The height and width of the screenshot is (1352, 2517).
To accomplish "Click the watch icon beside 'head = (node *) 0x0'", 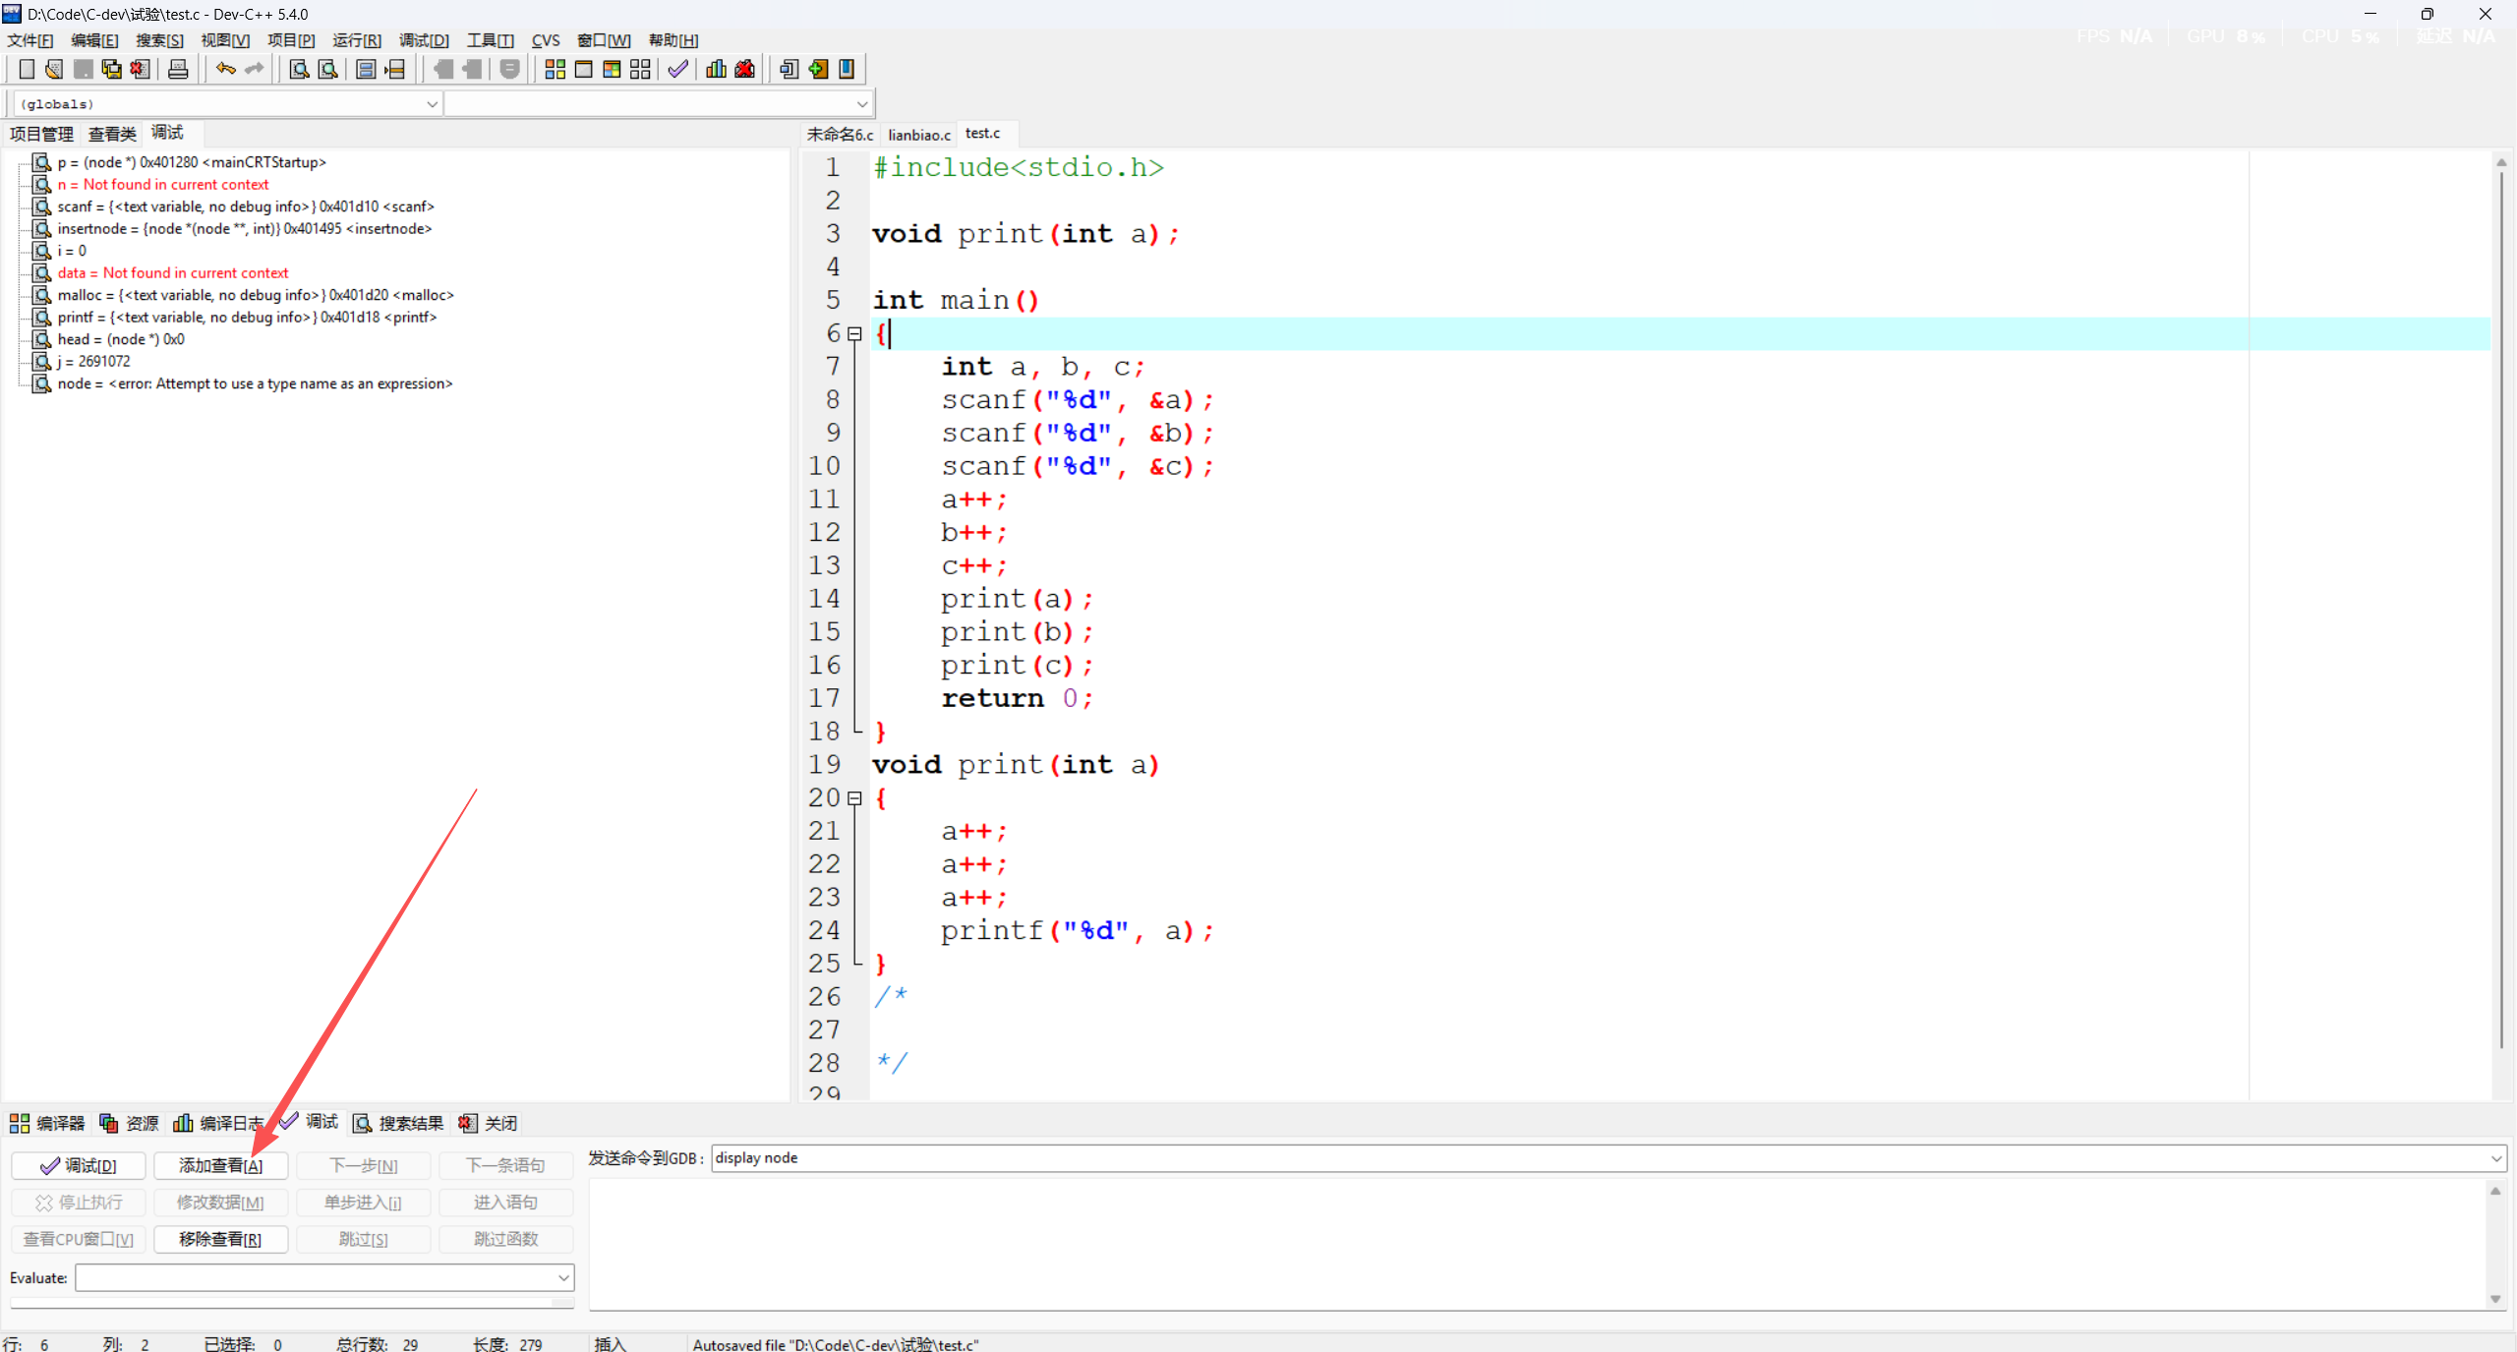I will (x=42, y=339).
